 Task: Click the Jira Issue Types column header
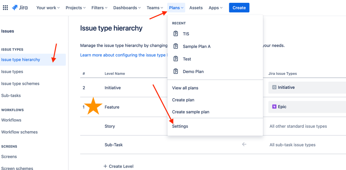coord(283,74)
